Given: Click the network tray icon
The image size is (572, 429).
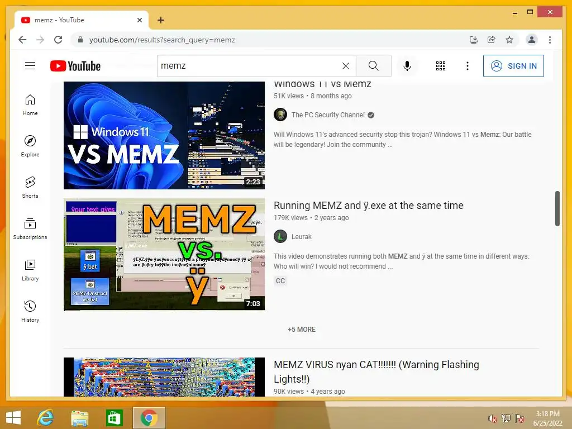Looking at the screenshot, I should tap(506, 418).
